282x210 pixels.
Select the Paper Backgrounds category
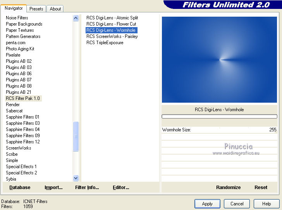pos(24,24)
